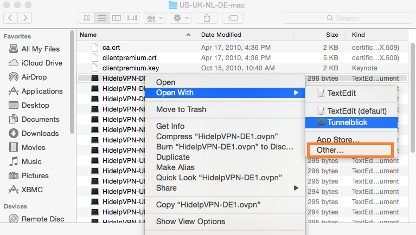Click the clientpremium.key document icon
This screenshot has width=416, height=235.
point(95,68)
